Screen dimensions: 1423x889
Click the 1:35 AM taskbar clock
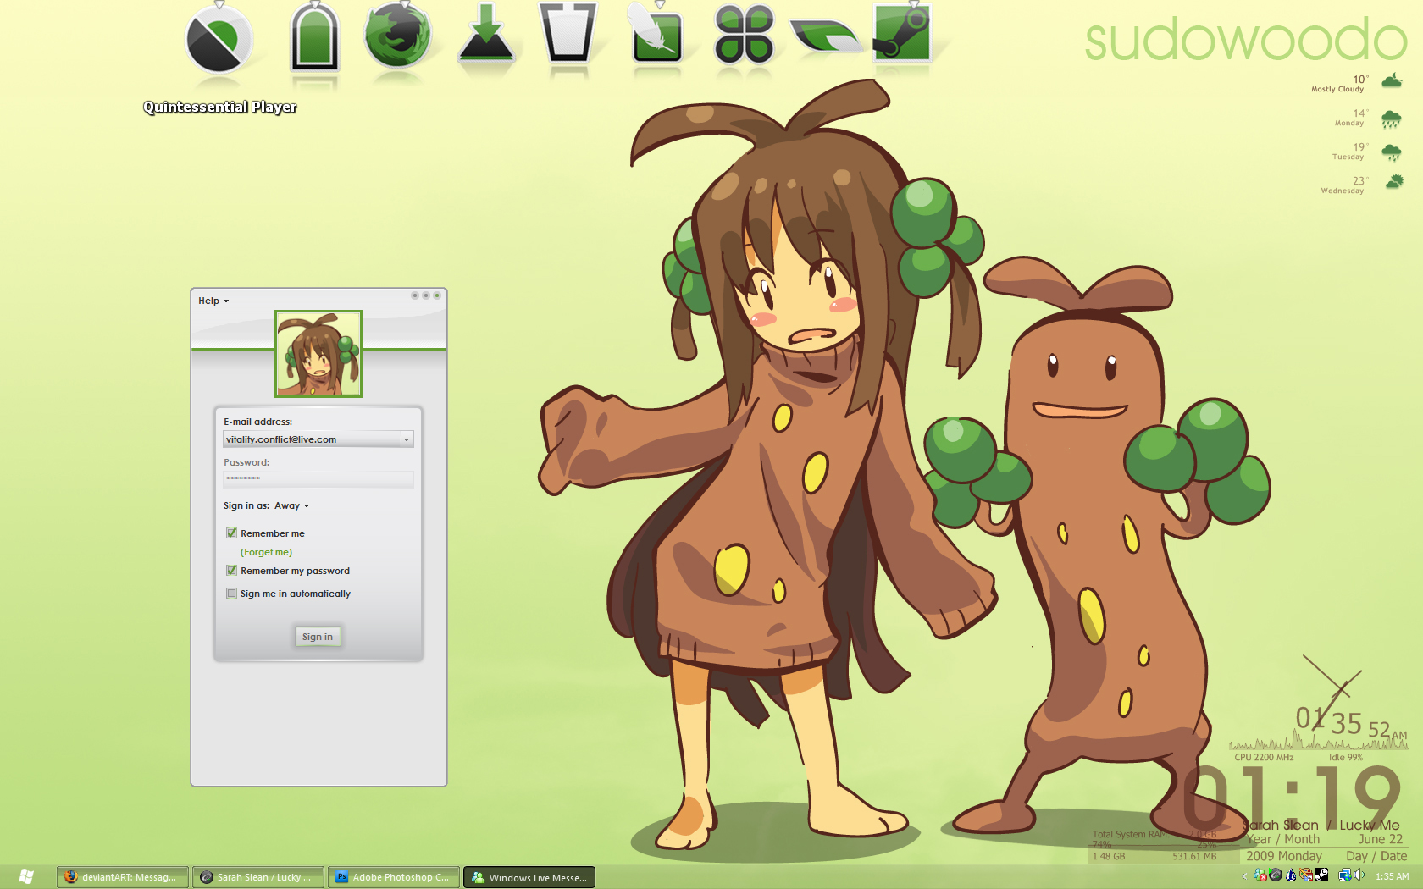(x=1393, y=876)
